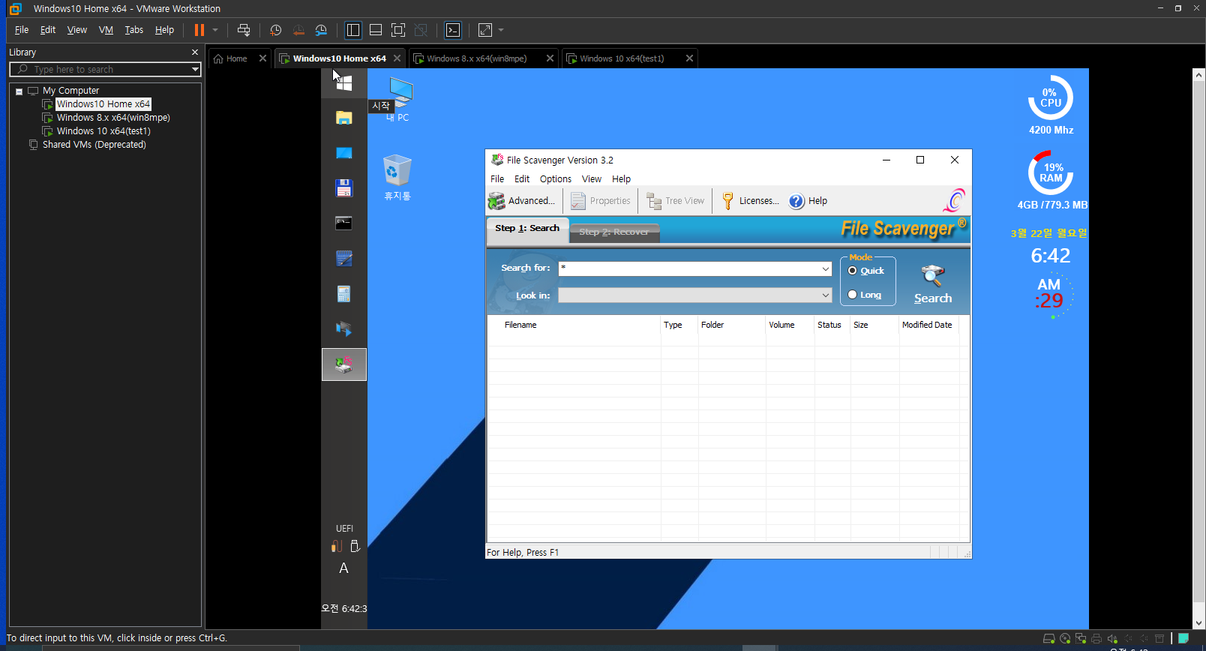Sort results by Filename column header
The image size is (1206, 651).
574,325
